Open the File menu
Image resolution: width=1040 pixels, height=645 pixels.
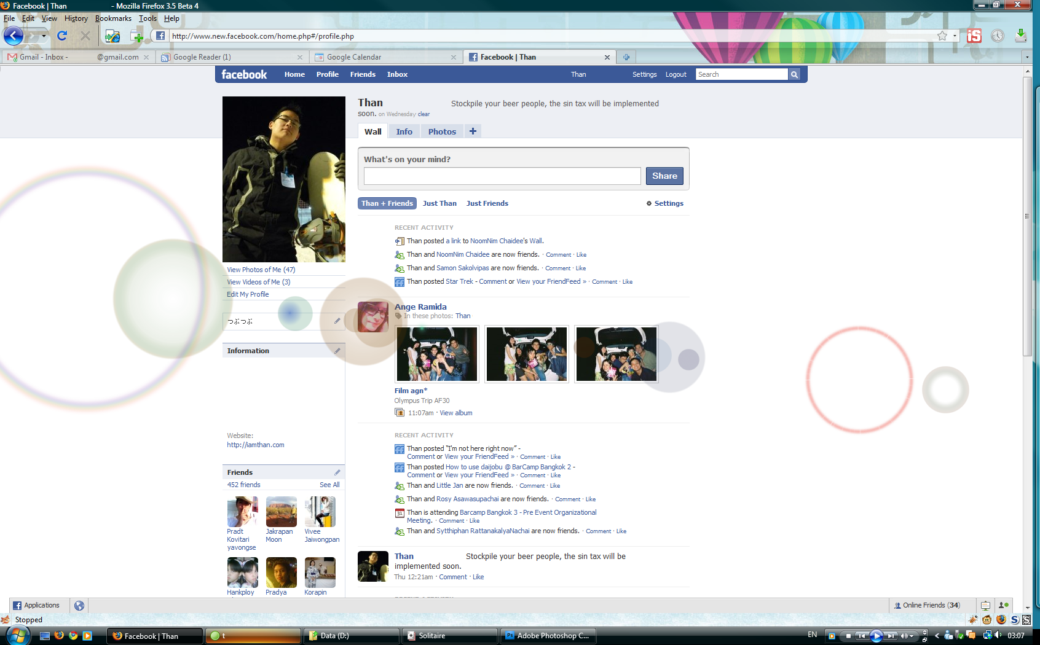pos(9,18)
